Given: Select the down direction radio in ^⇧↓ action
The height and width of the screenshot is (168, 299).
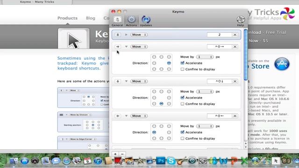Looking at the screenshot, I should coord(161,104).
